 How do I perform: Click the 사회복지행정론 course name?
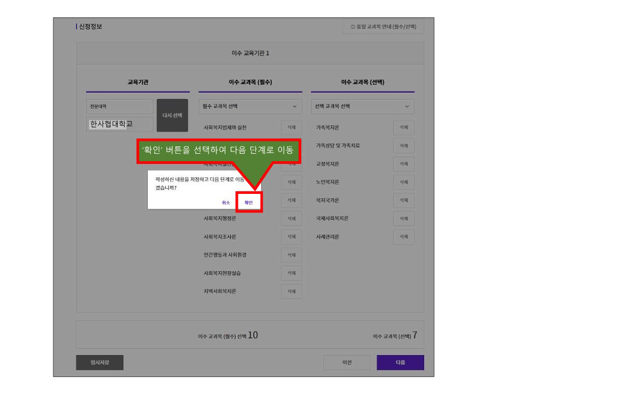[220, 219]
